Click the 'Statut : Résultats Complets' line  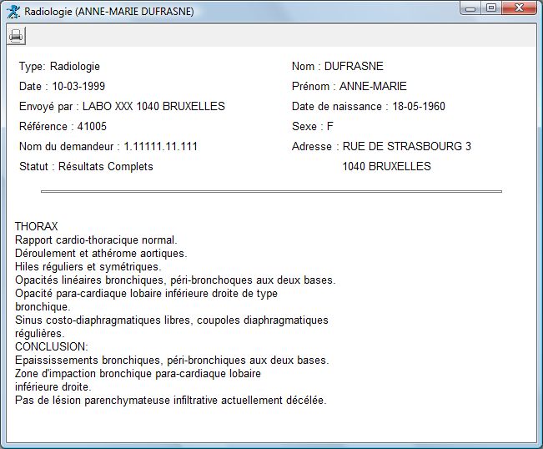pyautogui.click(x=86, y=166)
